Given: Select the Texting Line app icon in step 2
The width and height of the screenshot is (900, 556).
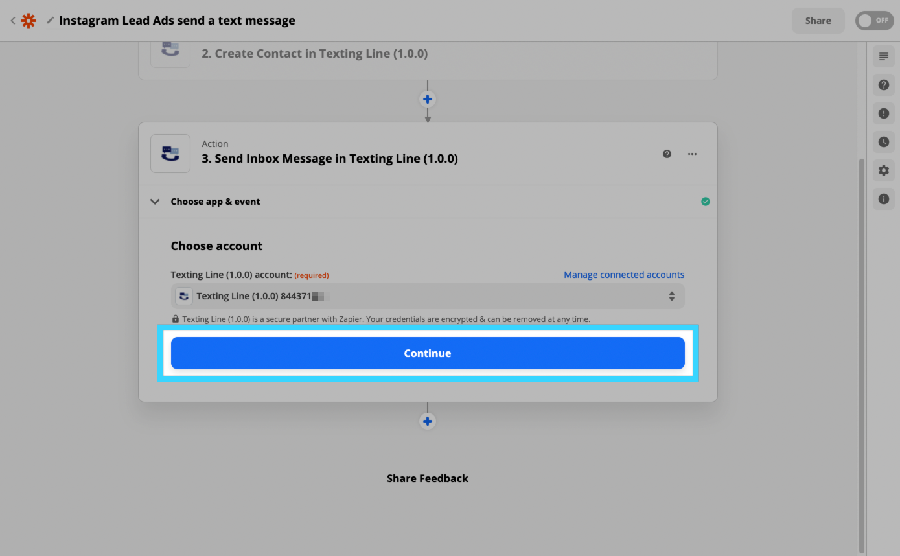Looking at the screenshot, I should coord(170,53).
